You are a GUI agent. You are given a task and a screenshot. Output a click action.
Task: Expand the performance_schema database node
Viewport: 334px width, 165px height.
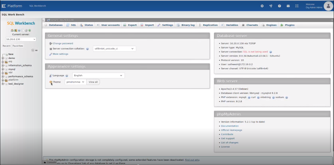[3, 76]
